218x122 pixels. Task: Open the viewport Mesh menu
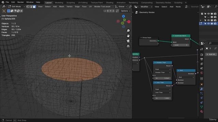pyautogui.click(x=62, y=7)
